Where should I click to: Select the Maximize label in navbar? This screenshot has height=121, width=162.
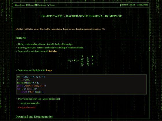[42, 5]
